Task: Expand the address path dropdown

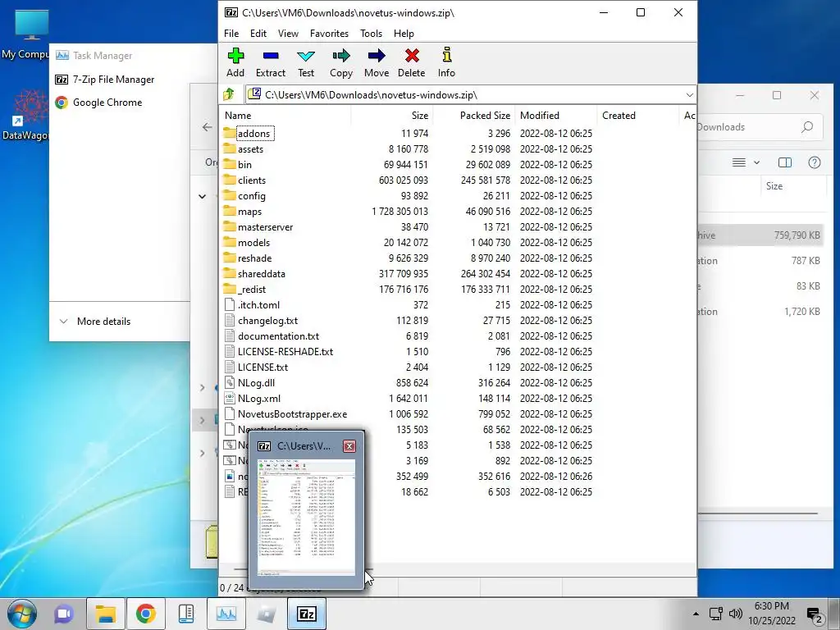Action: (x=689, y=95)
